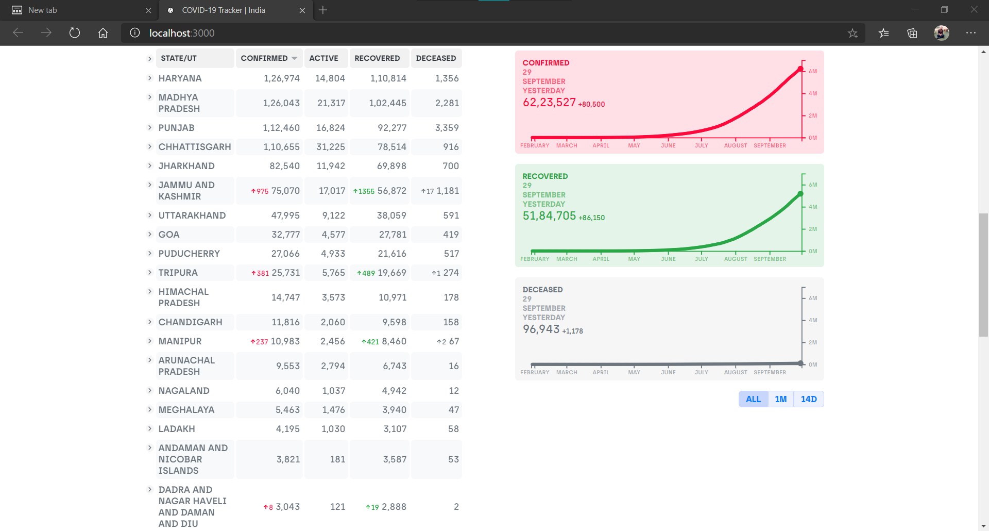Expand the Puducherry row
This screenshot has height=531, width=989.
(150, 254)
